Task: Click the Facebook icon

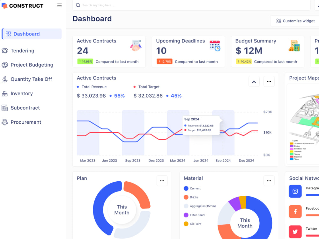Action: click(295, 212)
